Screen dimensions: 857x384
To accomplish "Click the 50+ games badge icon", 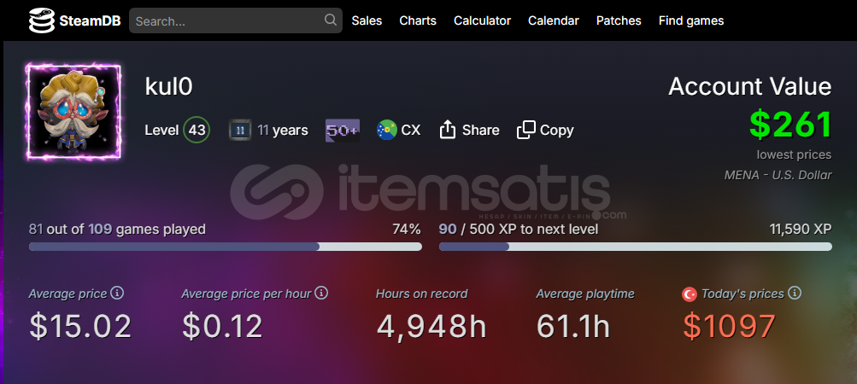I will 342,131.
